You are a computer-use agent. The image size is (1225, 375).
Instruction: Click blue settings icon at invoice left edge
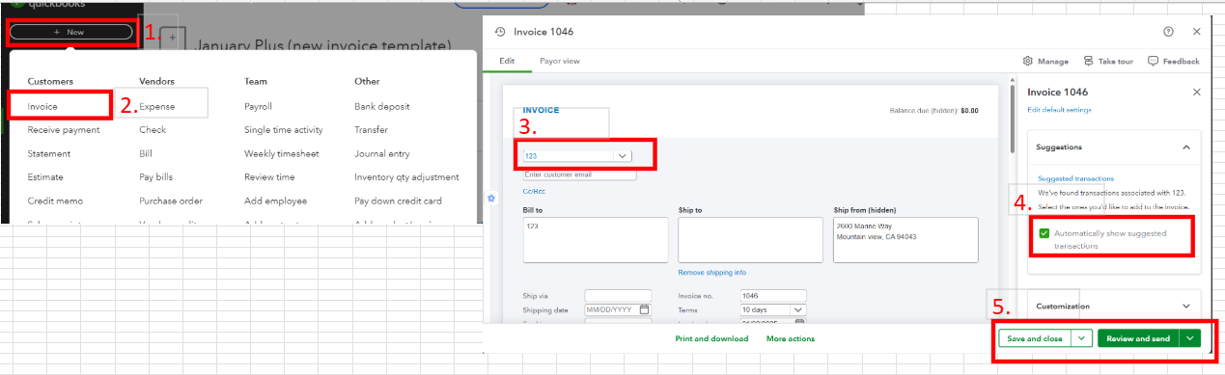491,198
